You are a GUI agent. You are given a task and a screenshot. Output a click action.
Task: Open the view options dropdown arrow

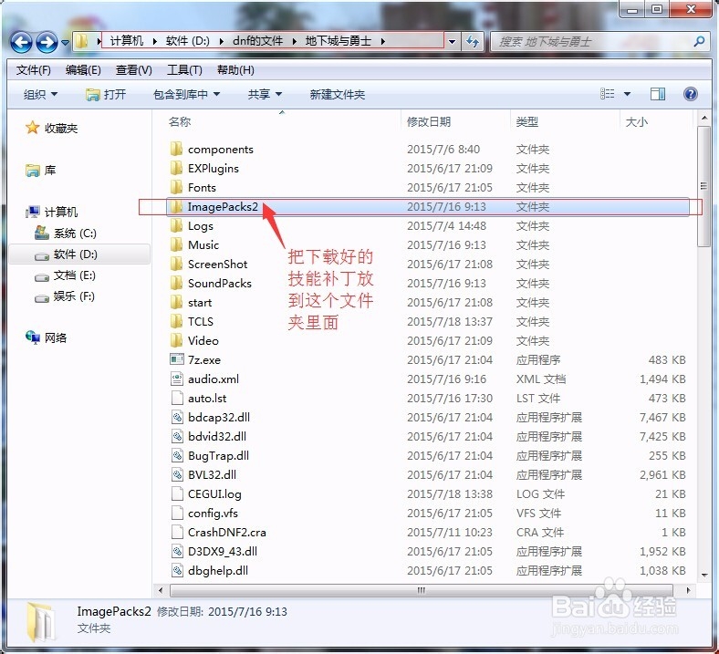pos(627,94)
